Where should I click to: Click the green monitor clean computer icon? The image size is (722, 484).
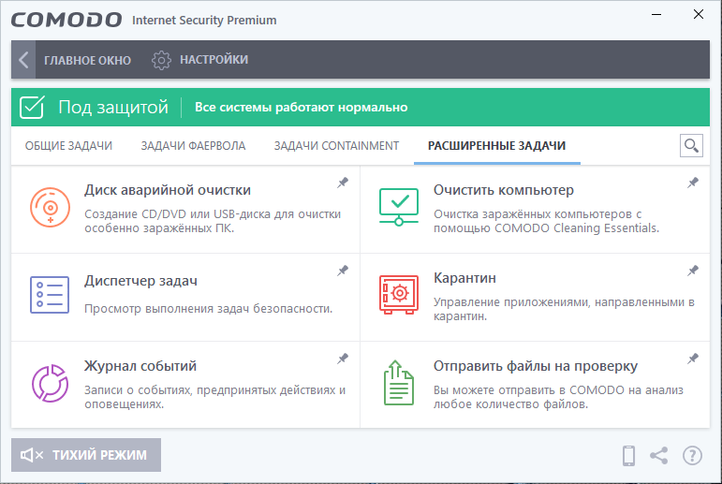coord(399,207)
